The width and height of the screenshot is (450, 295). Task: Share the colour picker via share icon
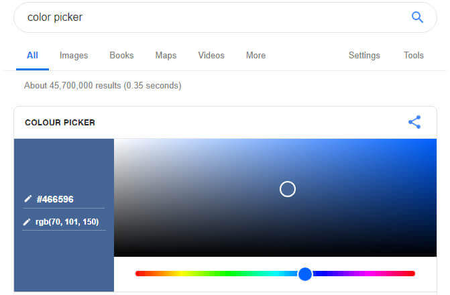pos(414,122)
